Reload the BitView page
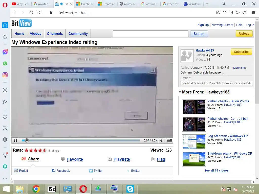Viewport: 259px width, 194px height. 31,13
